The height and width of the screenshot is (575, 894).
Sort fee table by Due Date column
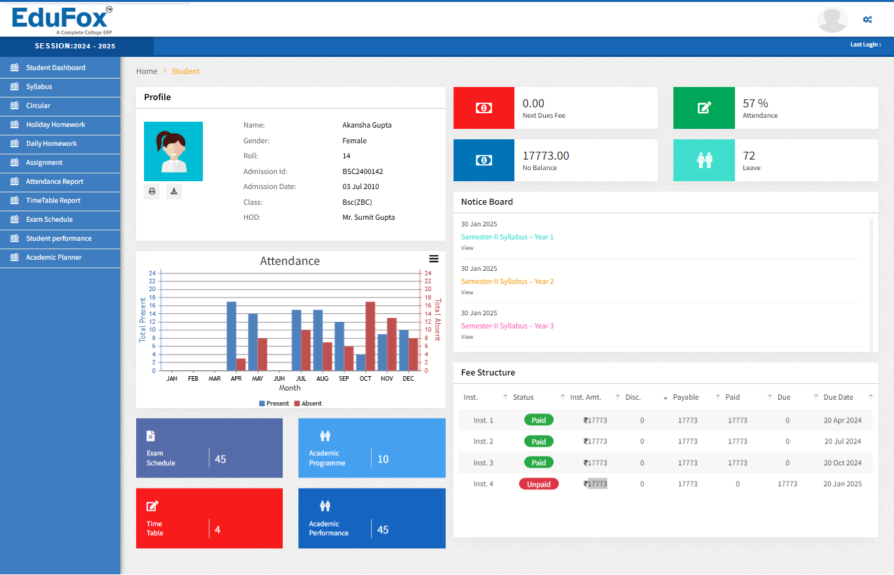point(847,397)
